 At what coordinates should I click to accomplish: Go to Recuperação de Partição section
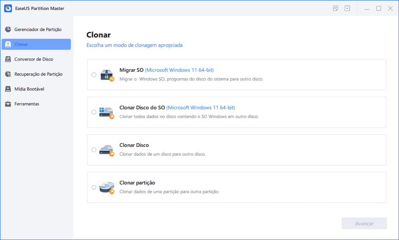point(36,74)
